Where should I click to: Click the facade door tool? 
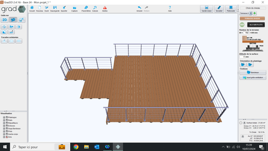(11, 41)
